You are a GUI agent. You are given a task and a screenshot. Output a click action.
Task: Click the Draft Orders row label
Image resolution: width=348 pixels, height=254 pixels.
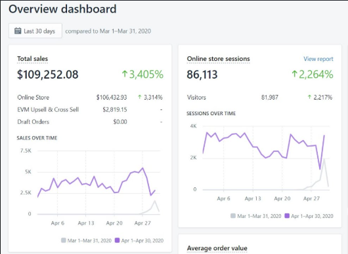click(33, 122)
